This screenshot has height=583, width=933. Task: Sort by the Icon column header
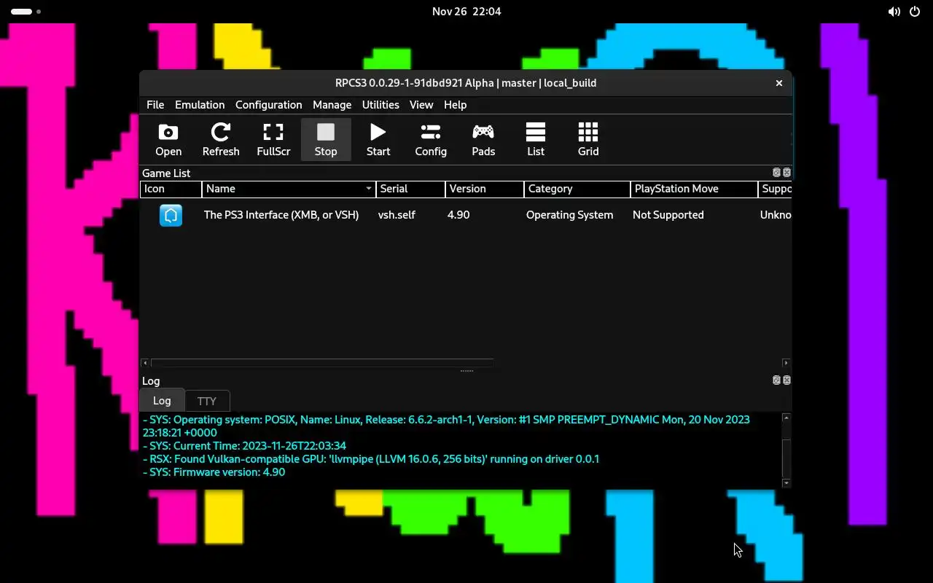[x=171, y=189]
